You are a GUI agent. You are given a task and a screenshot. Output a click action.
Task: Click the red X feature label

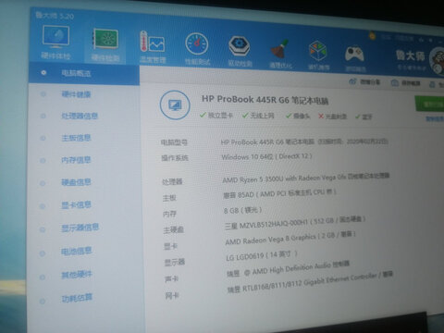click(332, 117)
